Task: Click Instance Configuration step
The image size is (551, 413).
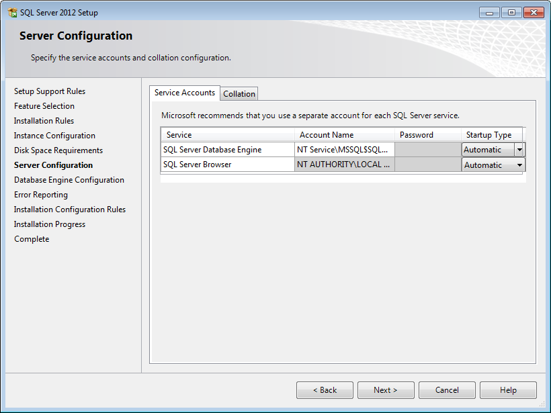Action: (54, 136)
